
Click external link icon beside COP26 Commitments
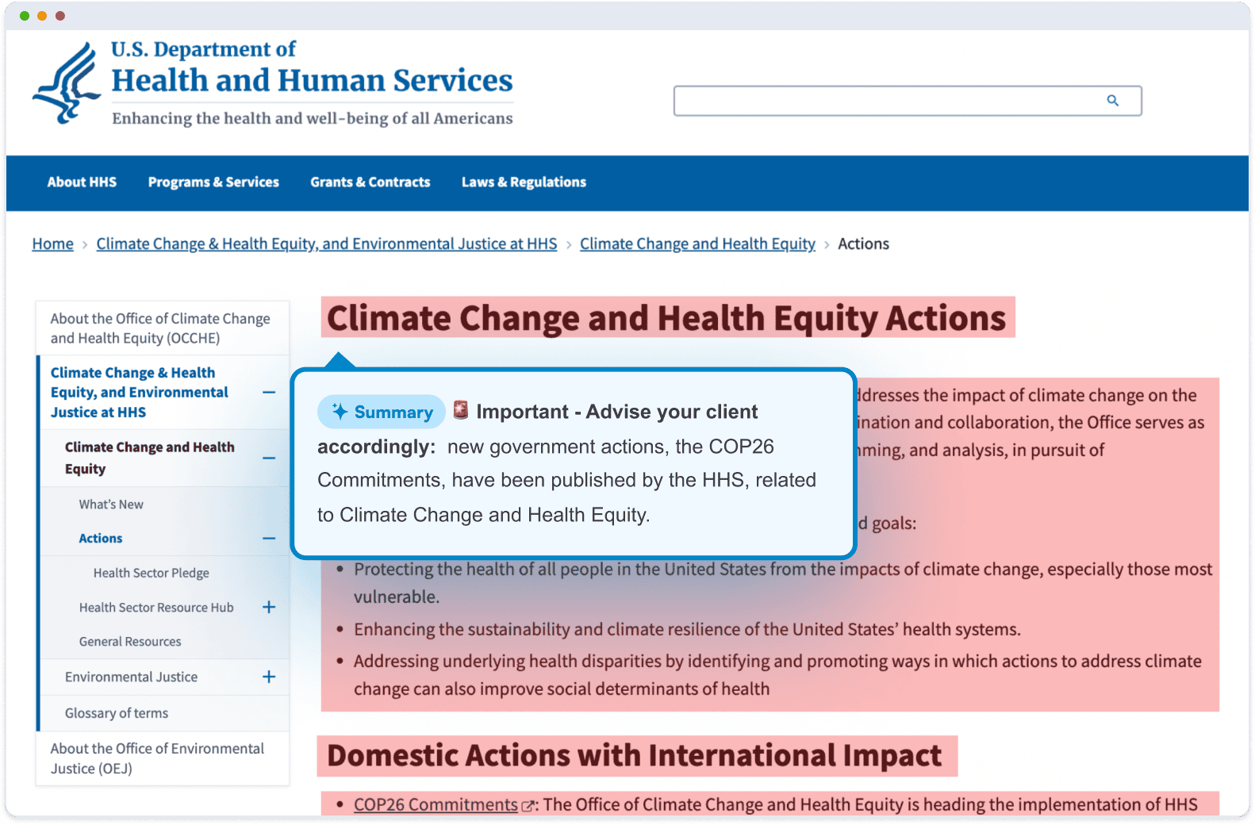pos(528,806)
